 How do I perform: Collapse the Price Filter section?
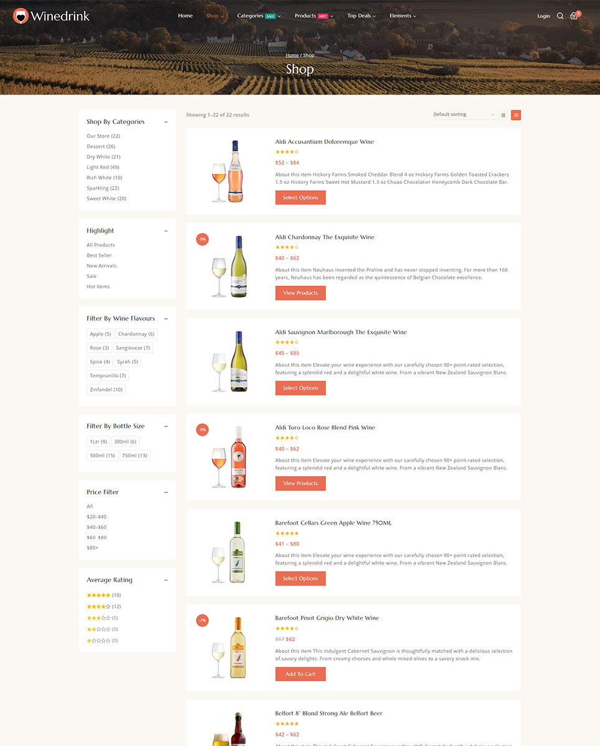point(166,492)
